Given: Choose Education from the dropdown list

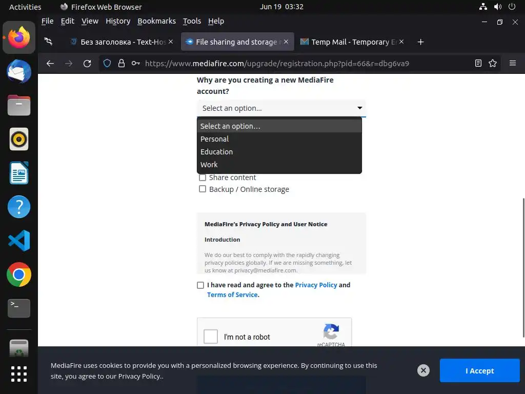Looking at the screenshot, I should coord(279,152).
